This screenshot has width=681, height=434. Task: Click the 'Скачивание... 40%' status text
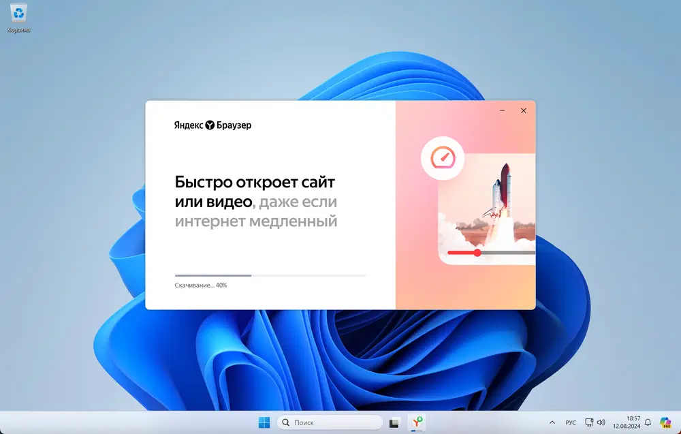(x=201, y=285)
